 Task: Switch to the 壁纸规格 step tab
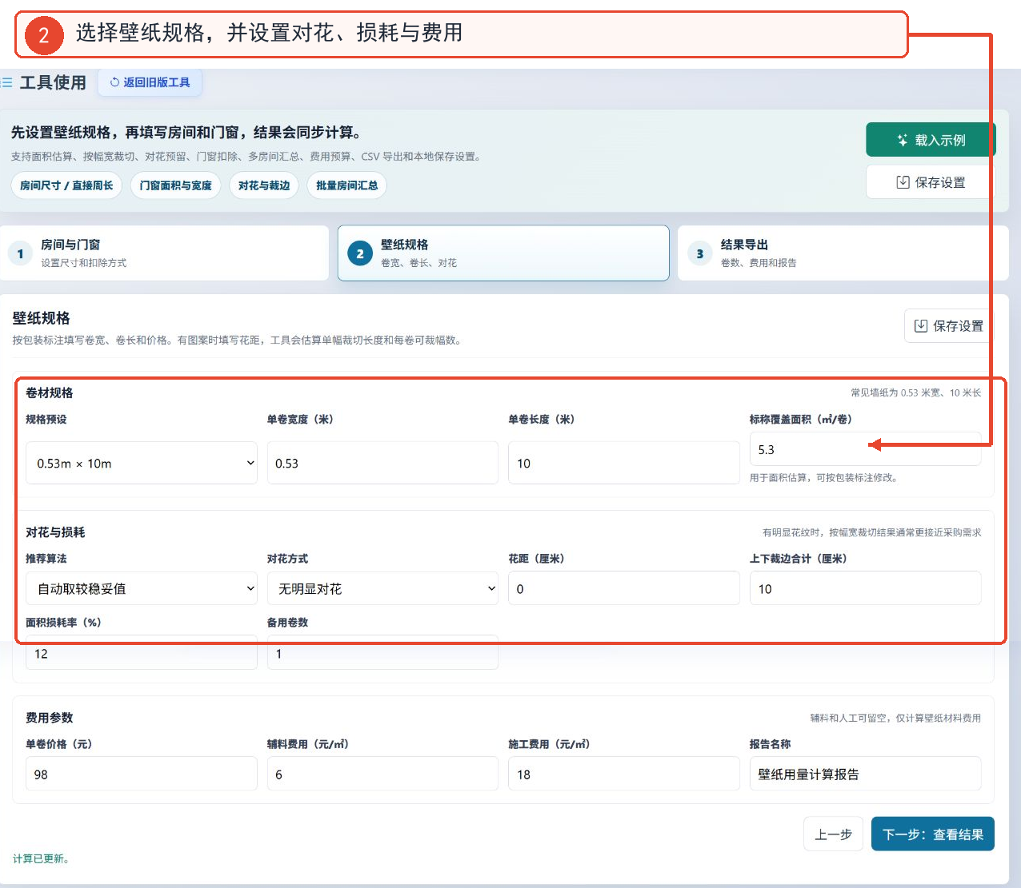(x=503, y=253)
